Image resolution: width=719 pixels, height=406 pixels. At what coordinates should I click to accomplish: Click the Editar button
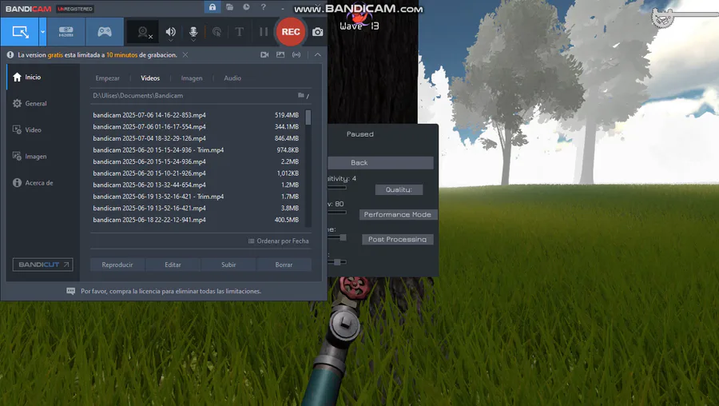[x=173, y=265]
